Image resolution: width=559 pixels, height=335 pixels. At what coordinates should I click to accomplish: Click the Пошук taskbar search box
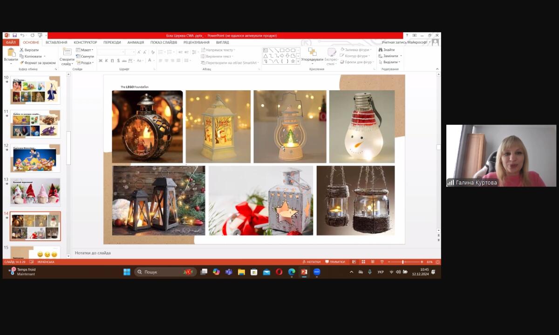[165, 272]
